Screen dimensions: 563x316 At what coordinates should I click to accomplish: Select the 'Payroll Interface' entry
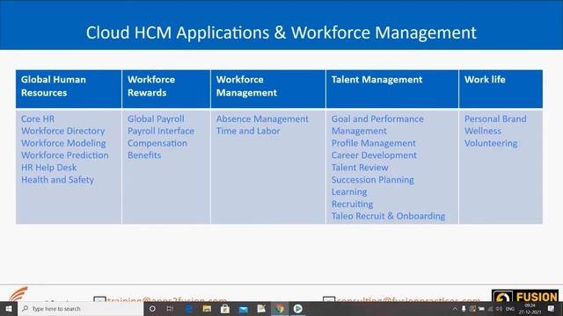pos(160,131)
